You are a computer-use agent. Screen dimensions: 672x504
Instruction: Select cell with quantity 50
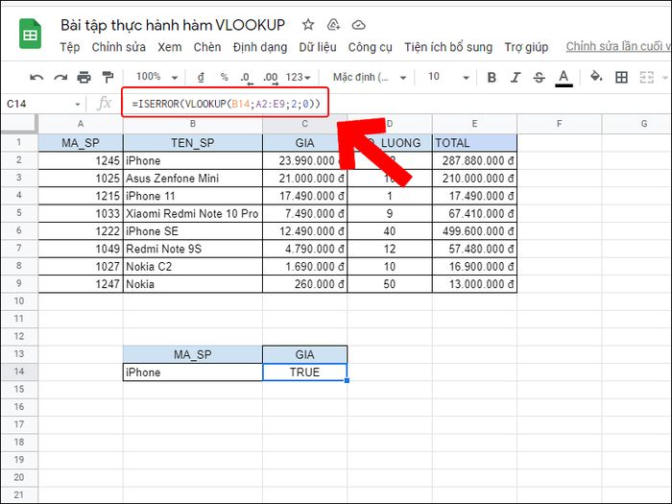tap(390, 284)
